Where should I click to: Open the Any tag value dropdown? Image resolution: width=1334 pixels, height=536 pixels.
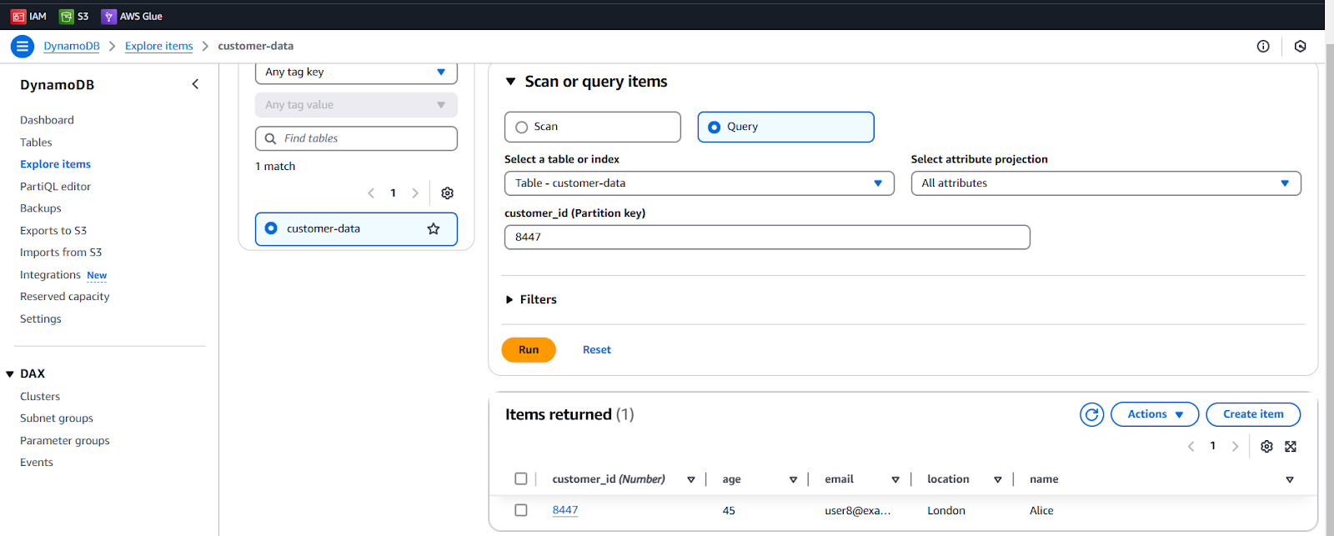[x=356, y=105]
